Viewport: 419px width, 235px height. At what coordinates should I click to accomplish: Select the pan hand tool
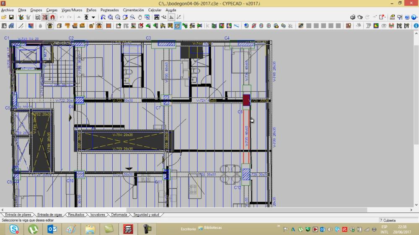[140, 17]
